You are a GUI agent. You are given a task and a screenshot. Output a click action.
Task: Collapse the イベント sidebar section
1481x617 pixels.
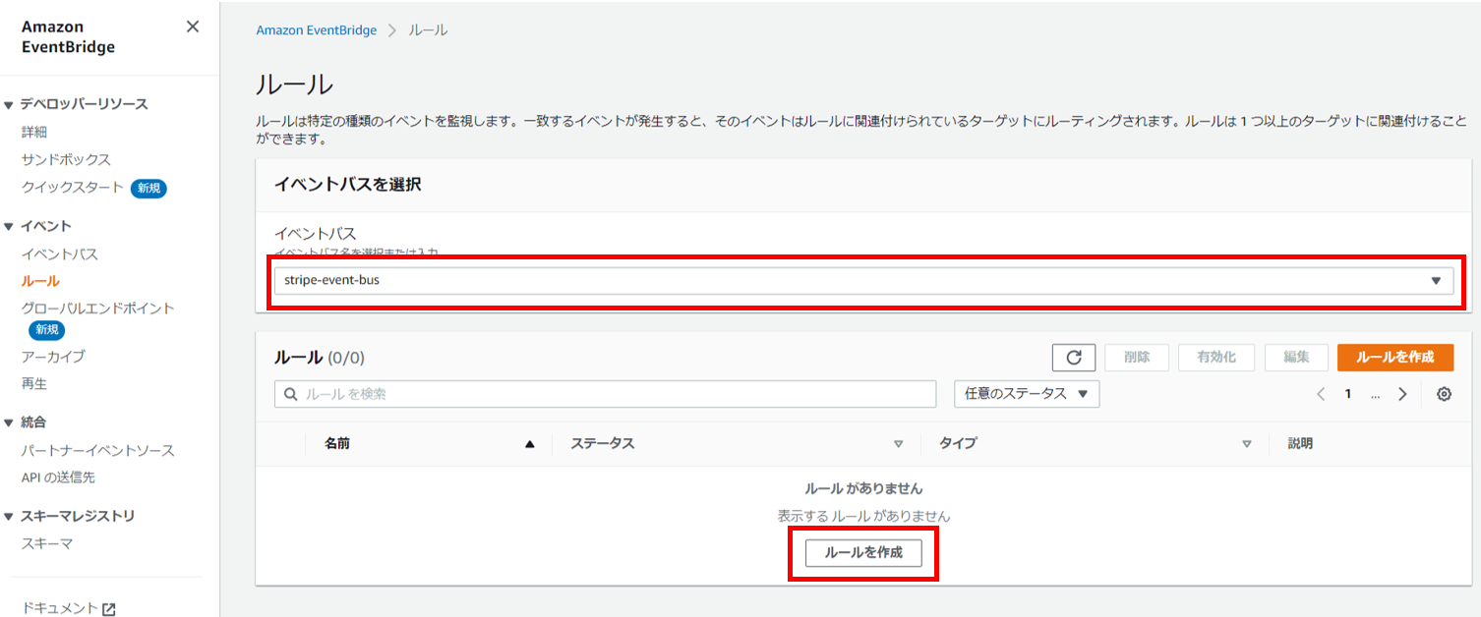pyautogui.click(x=9, y=227)
